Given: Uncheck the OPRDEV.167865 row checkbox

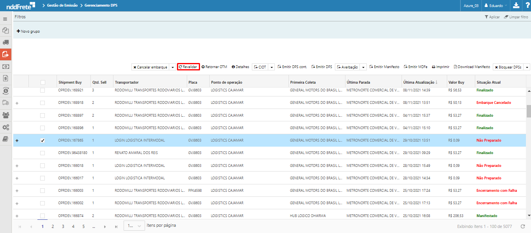Looking at the screenshot, I should click(42, 140).
